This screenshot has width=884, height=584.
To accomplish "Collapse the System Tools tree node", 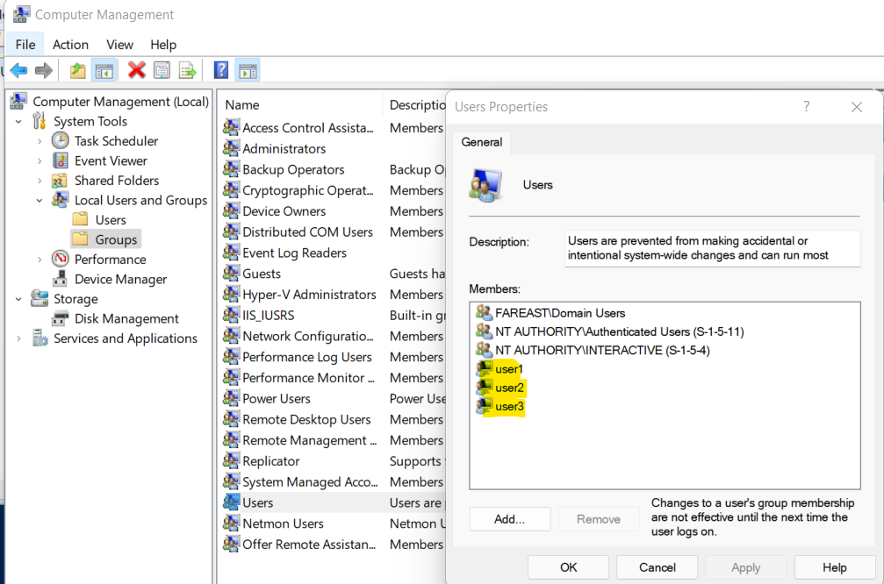I will 18,122.
